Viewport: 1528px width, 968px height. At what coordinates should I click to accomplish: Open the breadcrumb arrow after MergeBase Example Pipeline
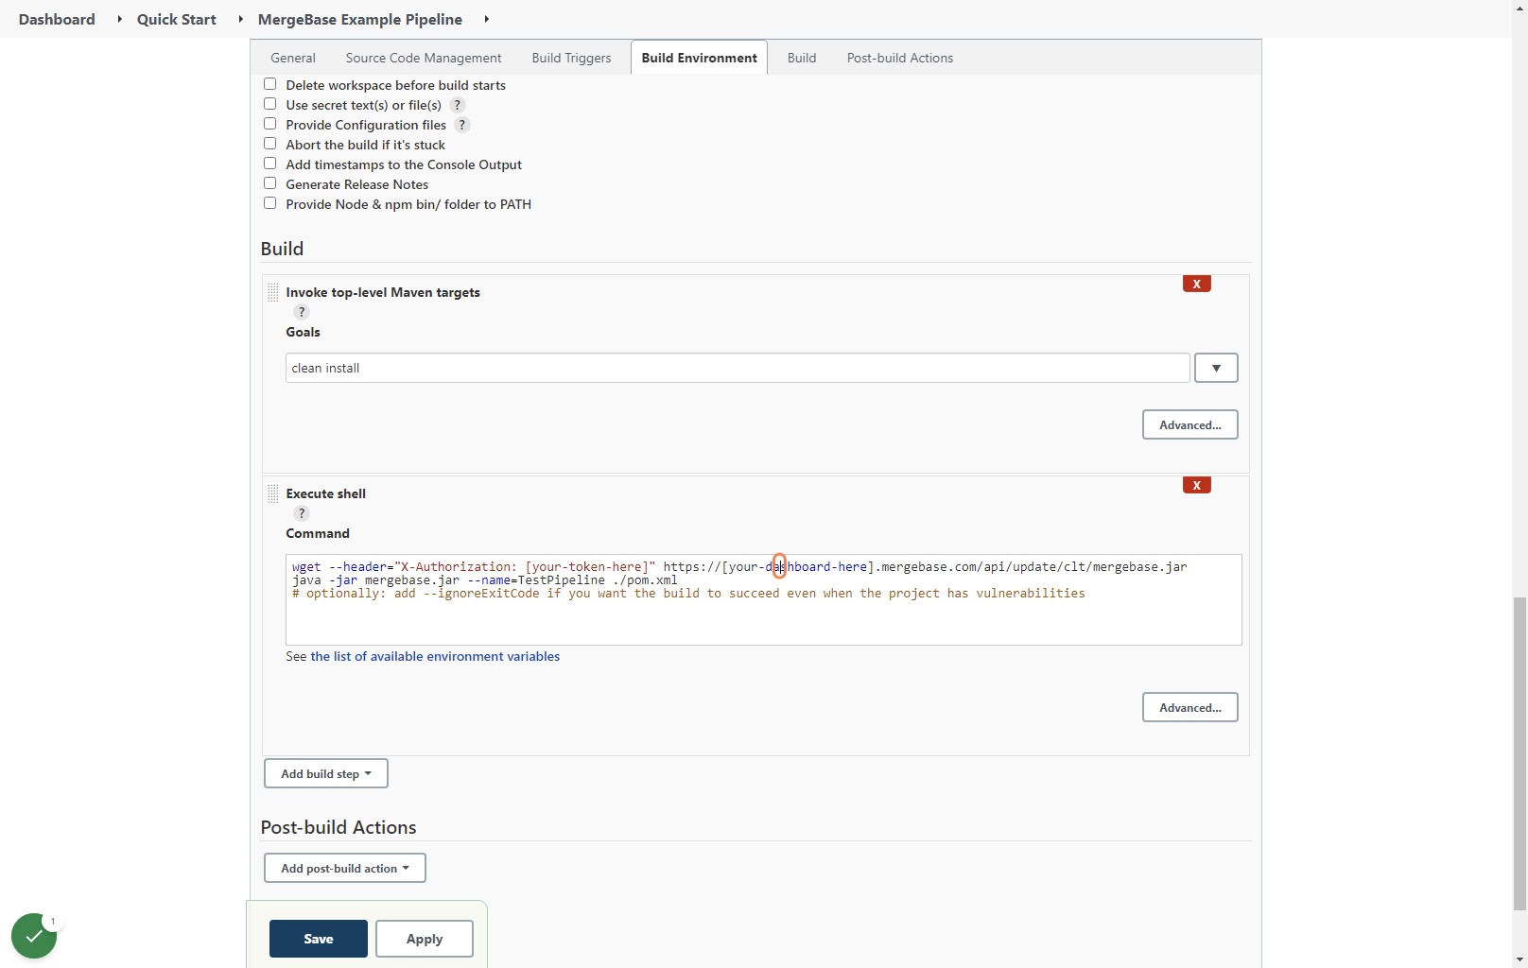click(x=486, y=19)
